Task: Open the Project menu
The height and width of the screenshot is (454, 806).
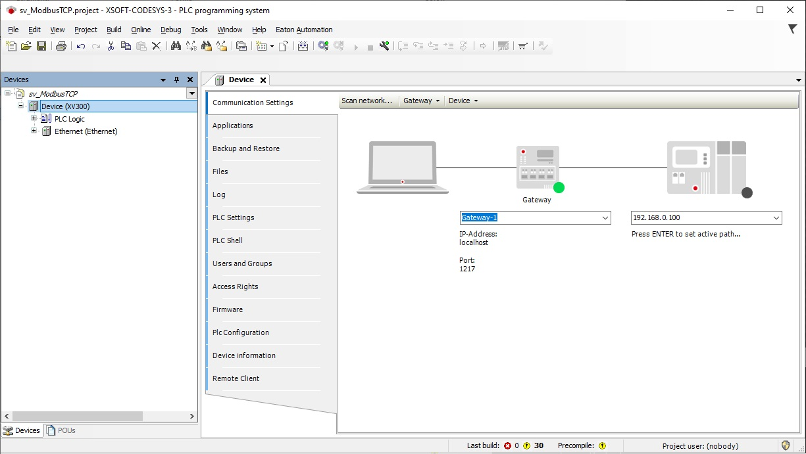Action: tap(86, 30)
